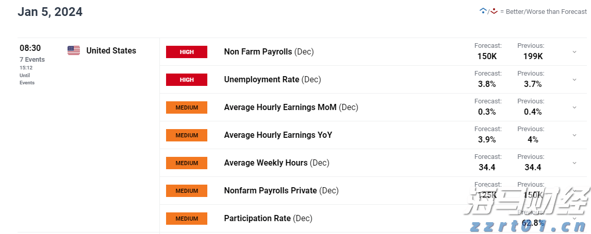
Task: Click the 7 Events count label
Action: tap(32, 60)
